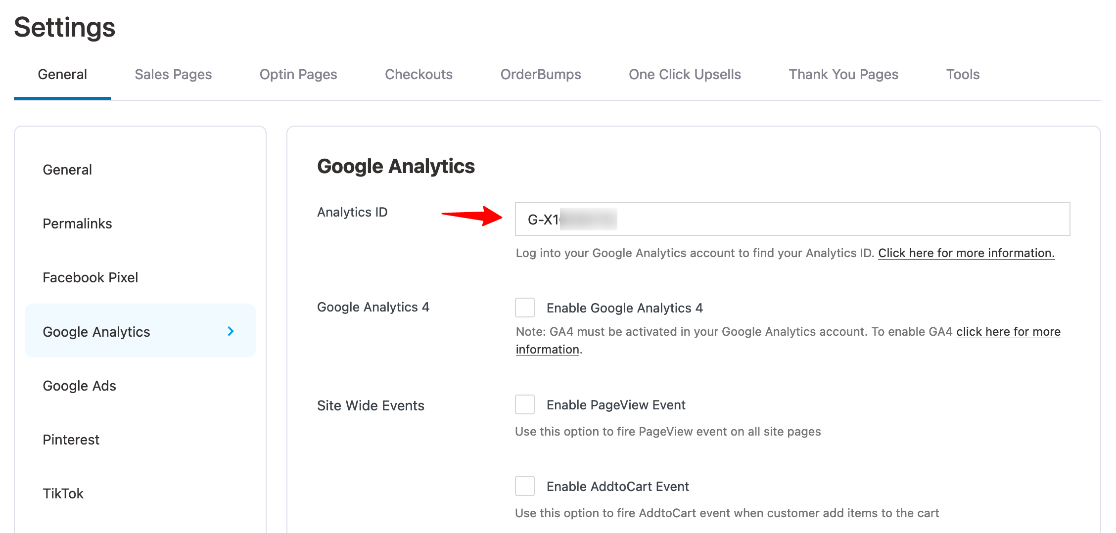This screenshot has width=1116, height=533.
Task: Open the Optin Pages tab
Action: click(x=298, y=74)
